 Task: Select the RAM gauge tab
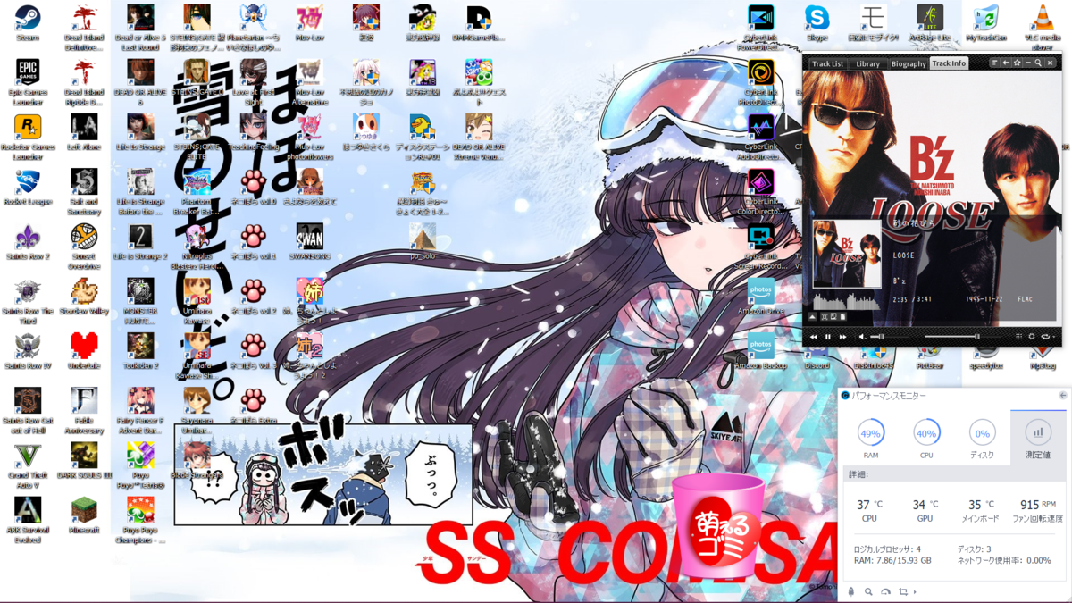pos(870,439)
